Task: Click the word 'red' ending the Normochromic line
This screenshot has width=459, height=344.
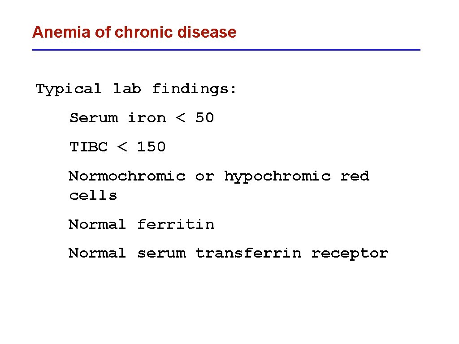Action: 355,176
